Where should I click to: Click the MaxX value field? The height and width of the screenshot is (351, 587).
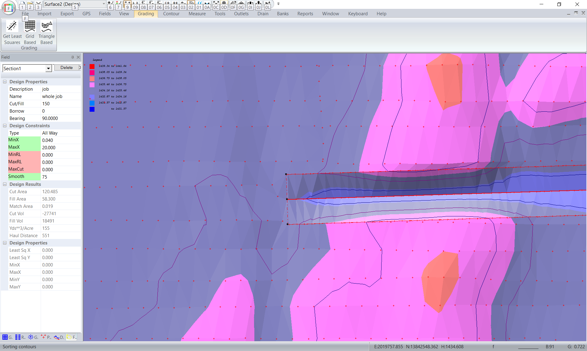point(61,148)
